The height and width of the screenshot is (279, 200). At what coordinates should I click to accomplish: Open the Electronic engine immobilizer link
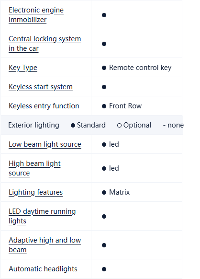pyautogui.click(x=36, y=15)
